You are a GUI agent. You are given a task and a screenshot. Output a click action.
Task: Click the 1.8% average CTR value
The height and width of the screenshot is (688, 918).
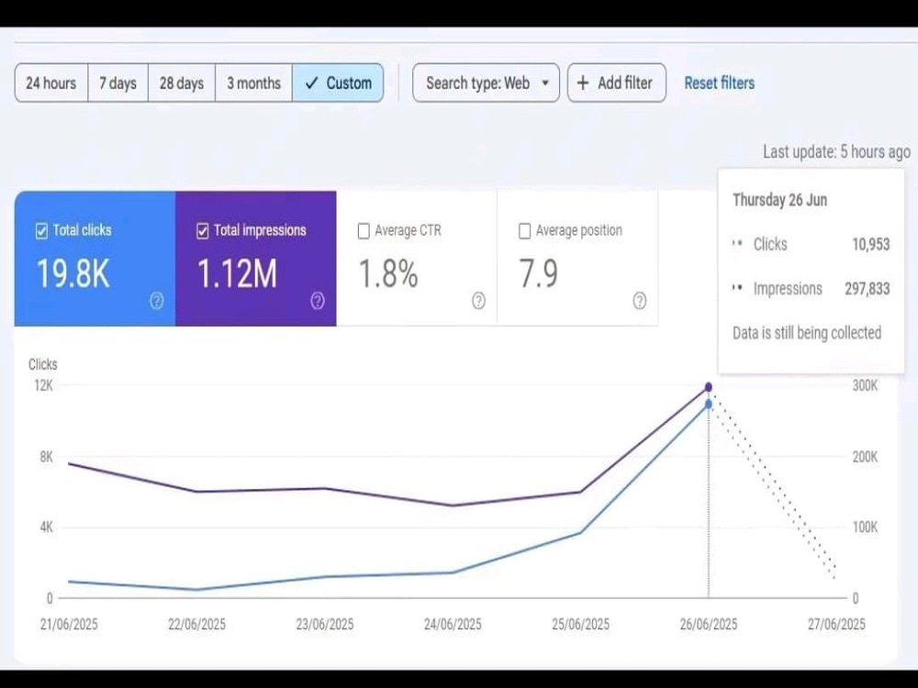click(387, 273)
